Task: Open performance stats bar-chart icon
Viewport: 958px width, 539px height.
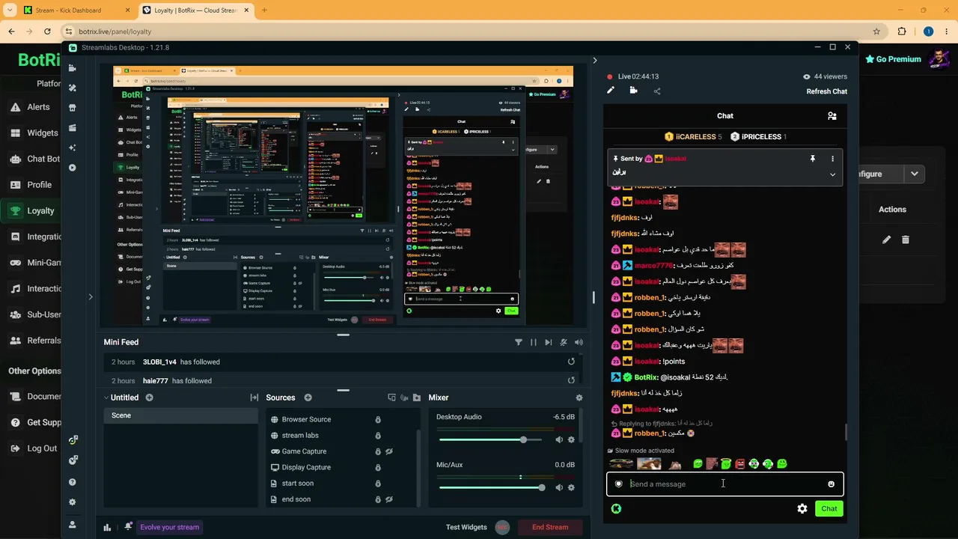Action: tap(107, 527)
